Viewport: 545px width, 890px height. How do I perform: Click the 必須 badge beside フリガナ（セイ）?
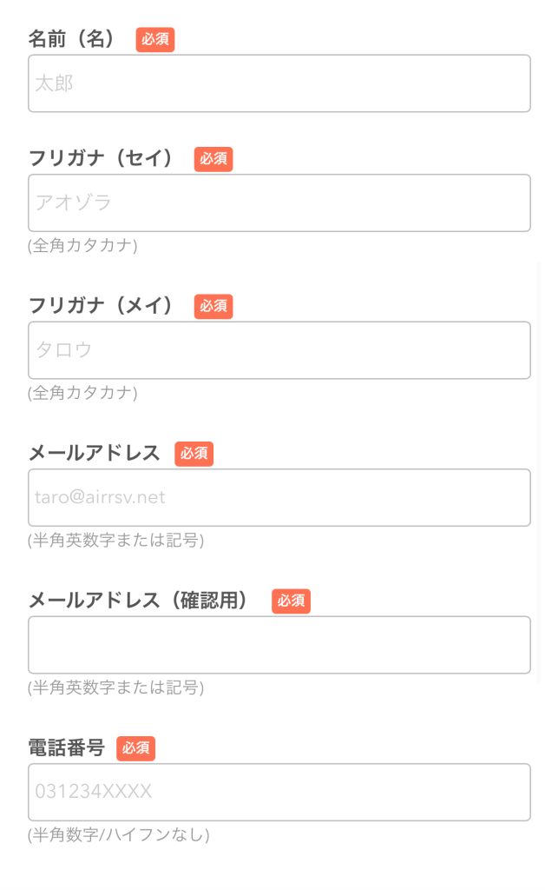[x=213, y=159]
